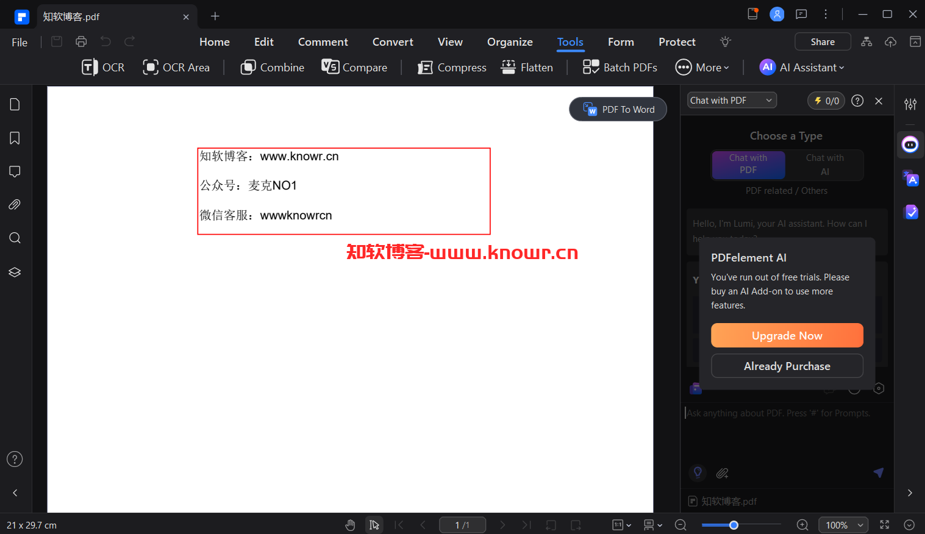Open the page fit mode dropdown
This screenshot has height=534, width=925.
coord(622,525)
